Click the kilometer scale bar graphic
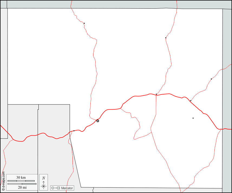 (x=21, y=181)
